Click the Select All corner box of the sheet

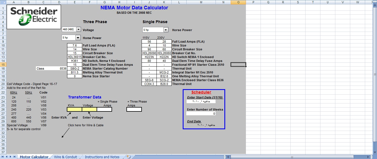coord(3,2)
